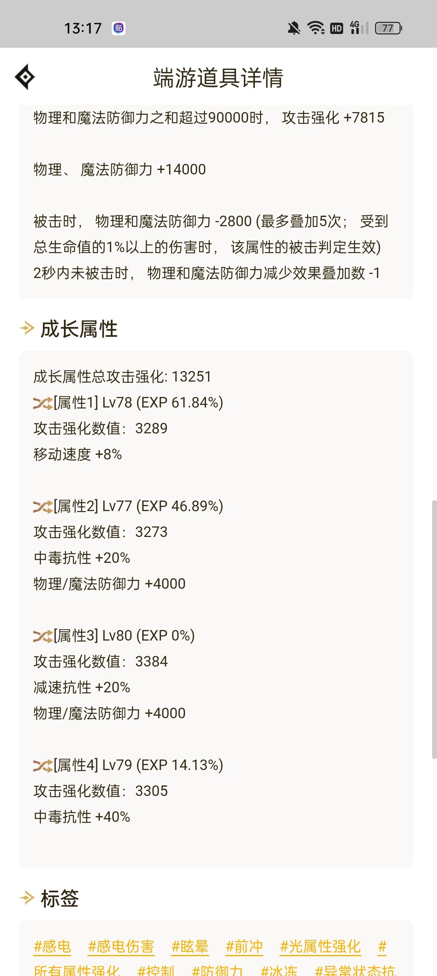Tap the 成长属性 section heading
This screenshot has height=976, width=437.
(79, 329)
